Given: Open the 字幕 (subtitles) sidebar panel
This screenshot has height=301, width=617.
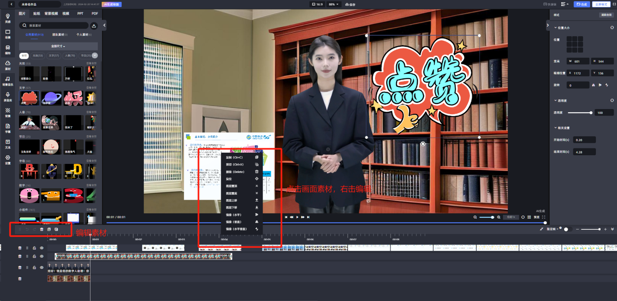Looking at the screenshot, I should click(8, 128).
